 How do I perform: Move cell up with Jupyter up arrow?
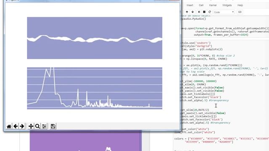pos(187,12)
